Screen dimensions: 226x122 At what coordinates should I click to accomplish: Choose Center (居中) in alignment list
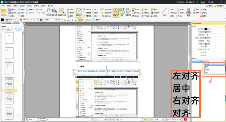[214, 67]
